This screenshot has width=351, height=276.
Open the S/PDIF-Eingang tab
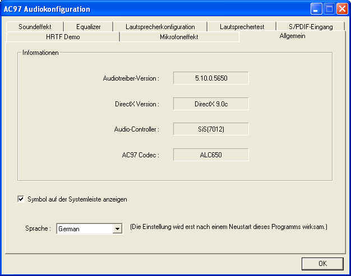[x=311, y=27]
